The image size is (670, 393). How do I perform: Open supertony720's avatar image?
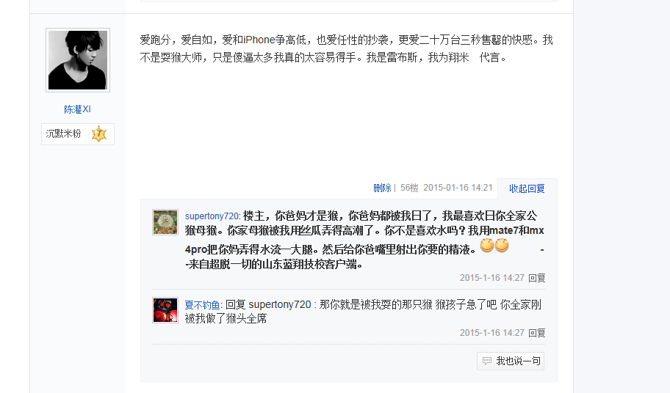tap(165, 222)
